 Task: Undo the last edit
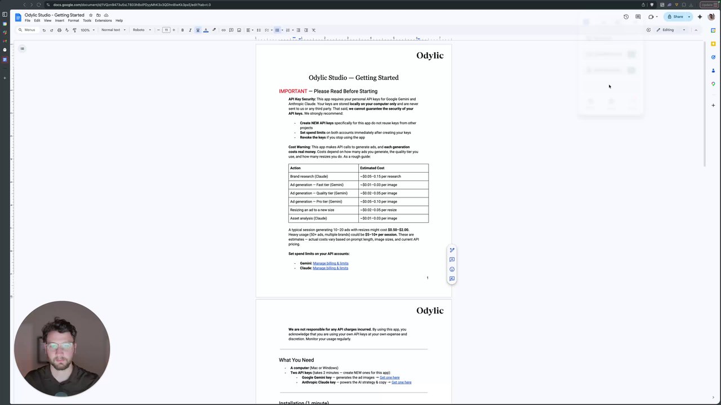point(44,30)
